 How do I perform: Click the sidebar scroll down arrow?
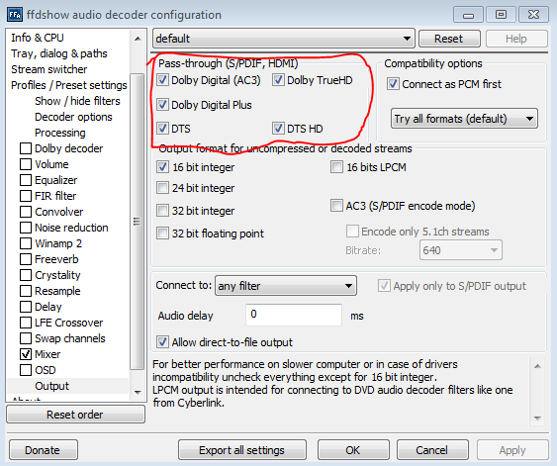138,392
